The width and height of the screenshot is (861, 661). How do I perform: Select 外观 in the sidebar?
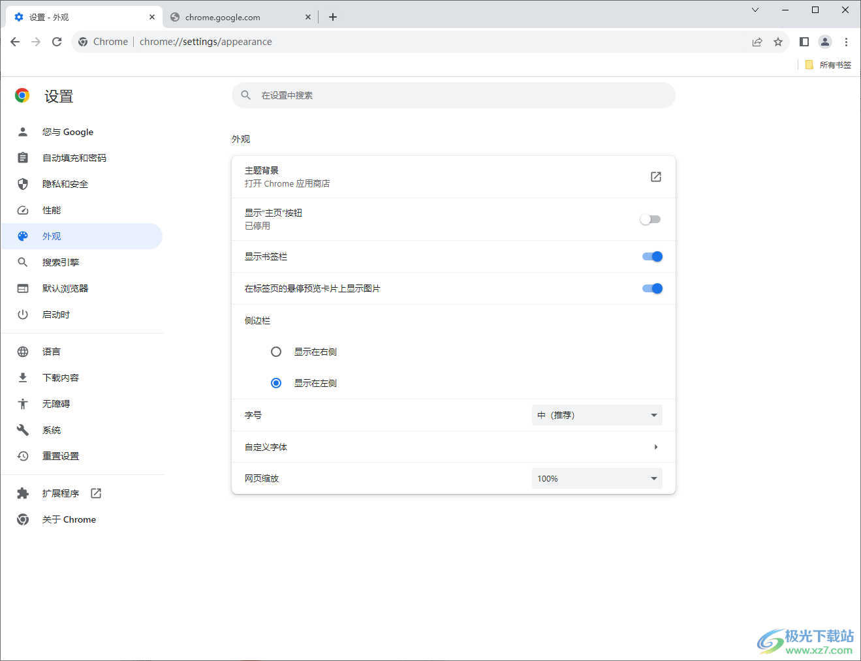point(82,236)
